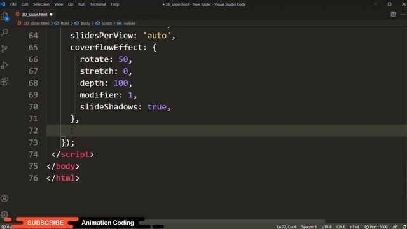Place cursor on empty line 72
Viewport: 407px width, 229px height.
tap(226, 130)
